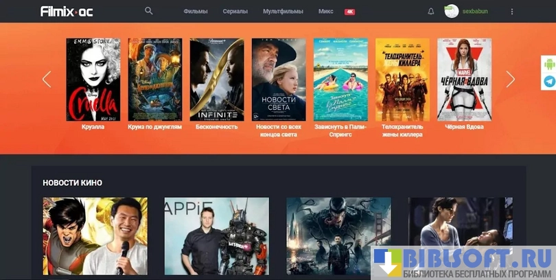Click the 4K badge in navigation

(x=350, y=12)
